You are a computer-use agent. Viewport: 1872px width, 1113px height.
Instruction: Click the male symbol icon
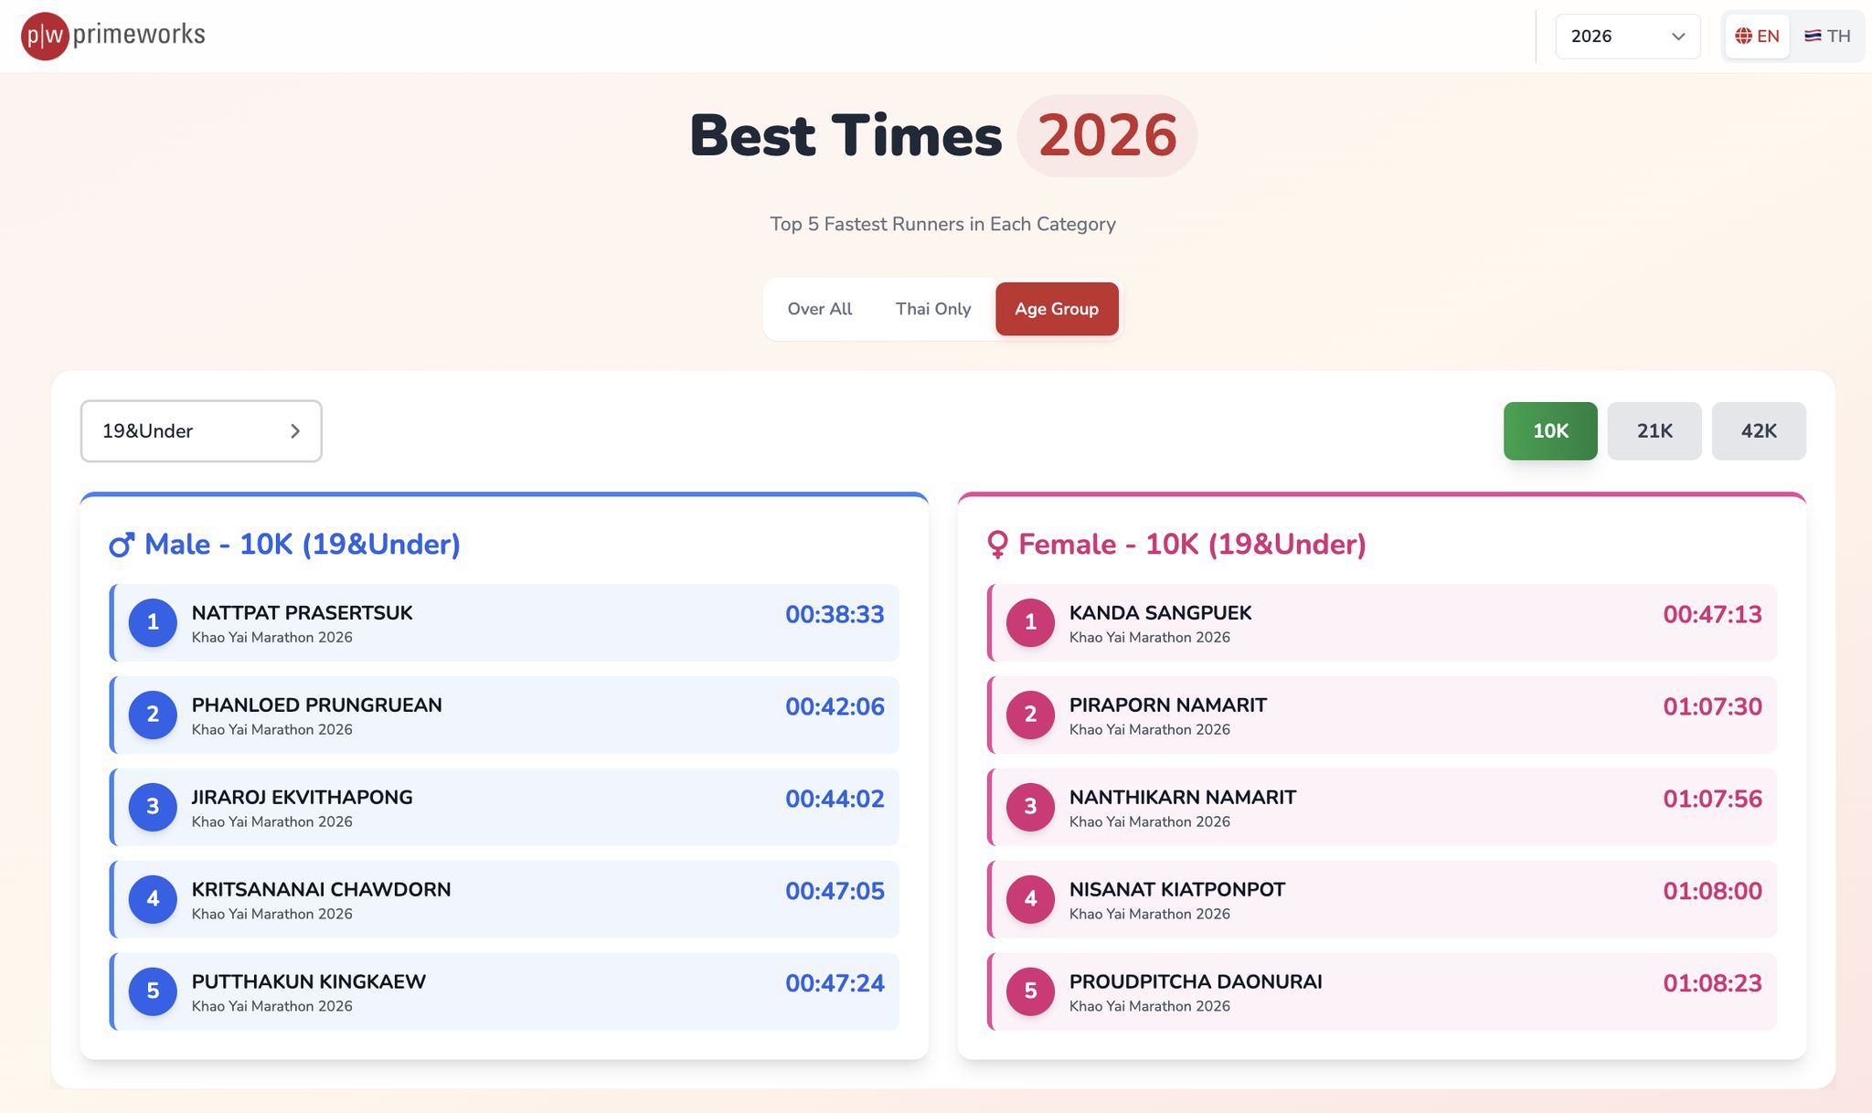pyautogui.click(x=122, y=545)
